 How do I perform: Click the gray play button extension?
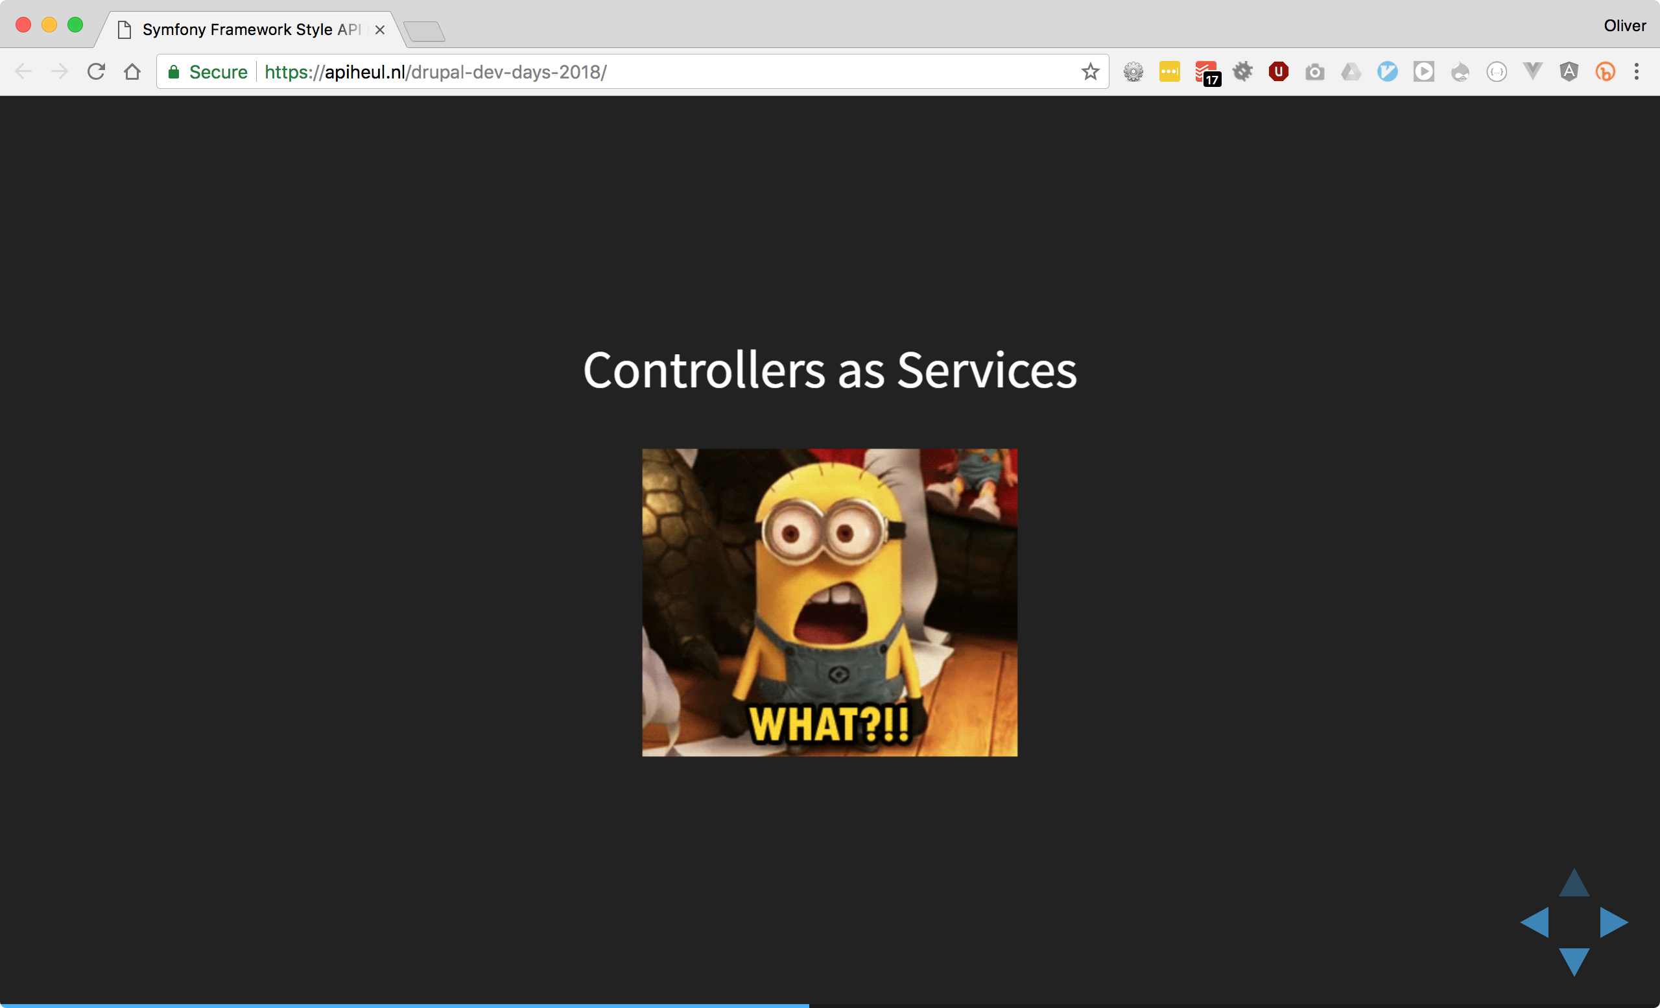click(1423, 71)
